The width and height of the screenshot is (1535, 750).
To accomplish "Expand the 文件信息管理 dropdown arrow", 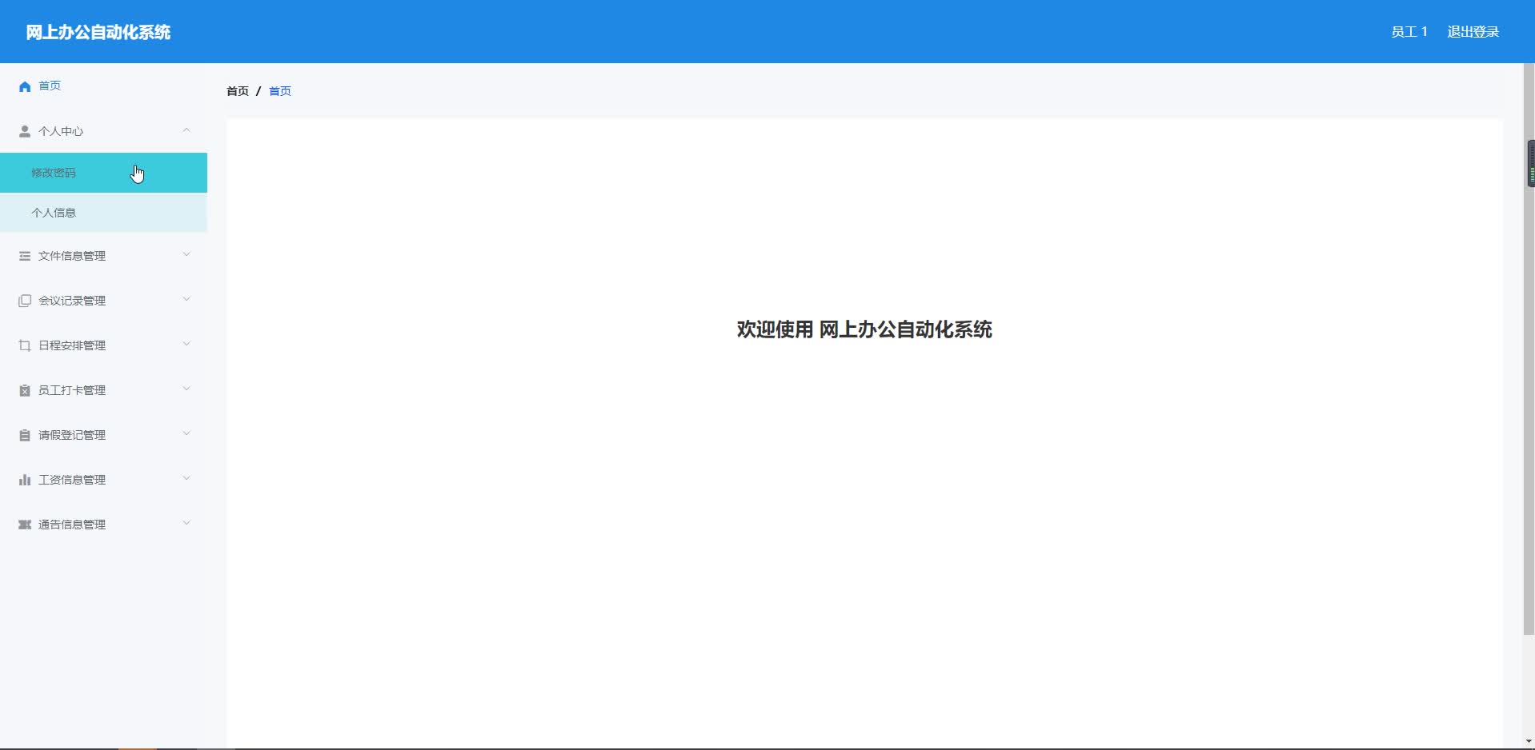I will 186,254.
